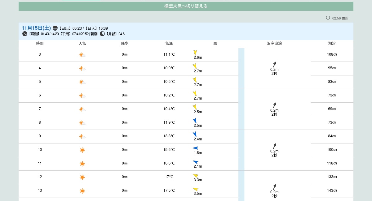Click the tide wave icon beside 満潮
Screen dimensions: 372x201
tap(25, 34)
